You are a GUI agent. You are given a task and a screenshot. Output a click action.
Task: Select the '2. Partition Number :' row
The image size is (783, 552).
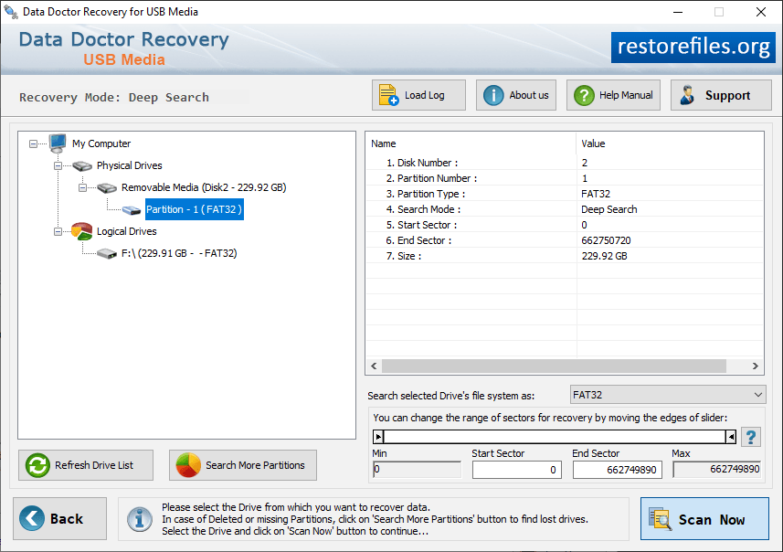coord(565,178)
